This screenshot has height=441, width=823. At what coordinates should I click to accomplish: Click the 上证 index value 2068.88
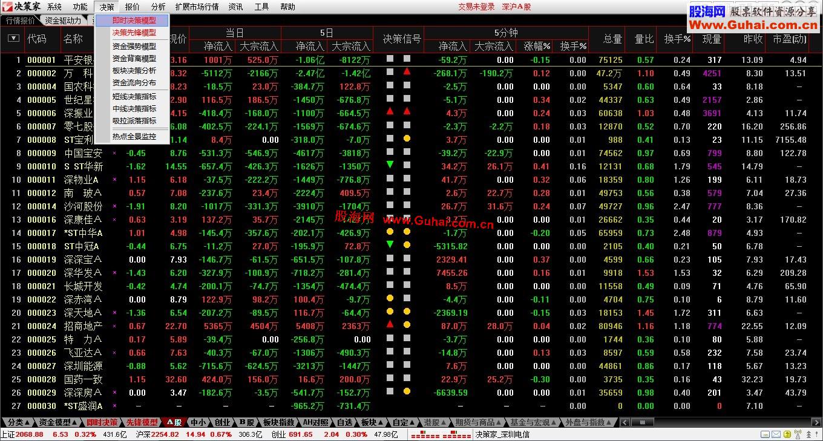tap(30, 434)
